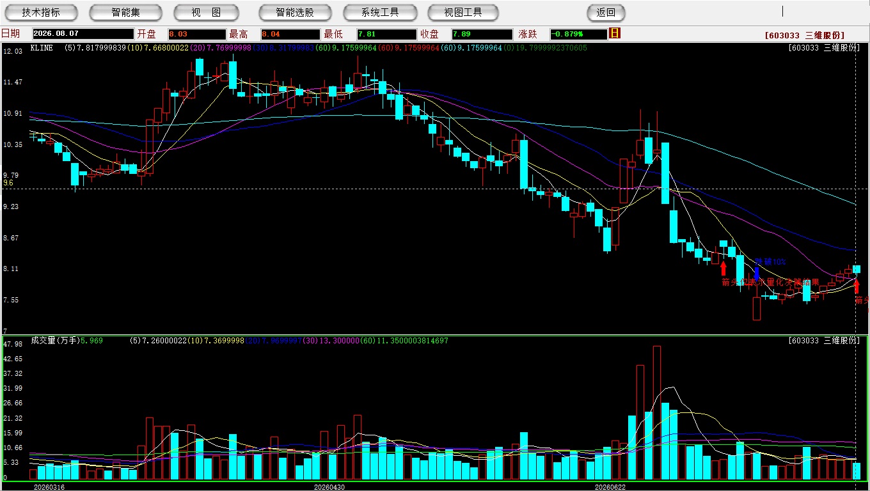Screen dimensions: 870x491
Task: Click the 10.91 price axis label
Action: pos(13,114)
